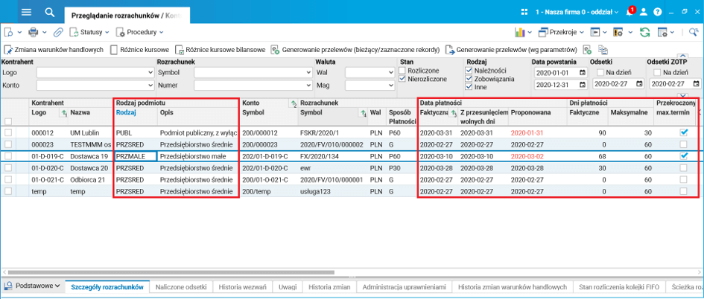The image size is (704, 299).
Task: Open the Waluta Wal dropdown
Action: [x=390, y=72]
